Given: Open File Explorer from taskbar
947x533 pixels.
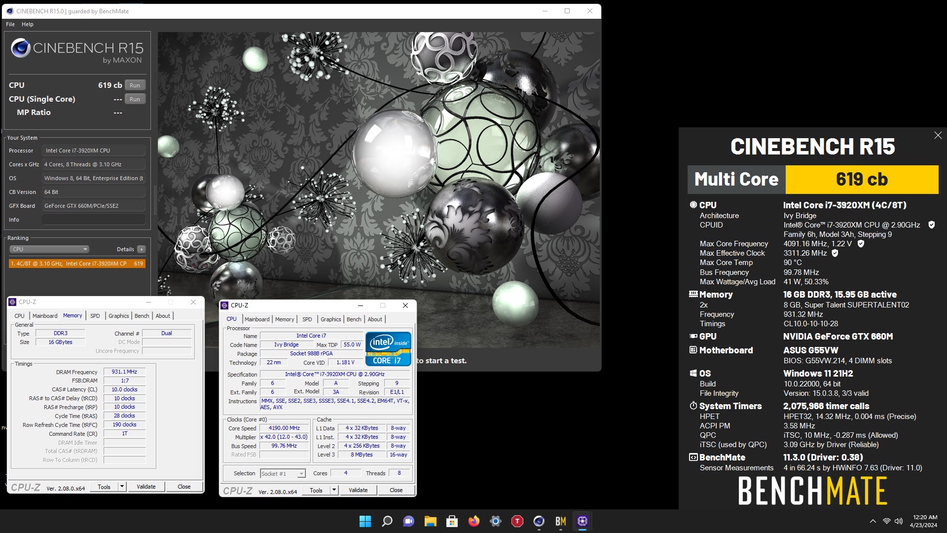Looking at the screenshot, I should (430, 521).
